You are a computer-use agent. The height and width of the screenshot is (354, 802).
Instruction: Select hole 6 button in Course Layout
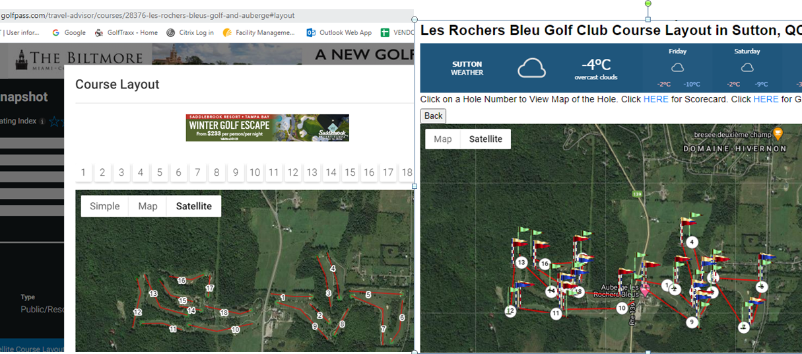(x=178, y=173)
